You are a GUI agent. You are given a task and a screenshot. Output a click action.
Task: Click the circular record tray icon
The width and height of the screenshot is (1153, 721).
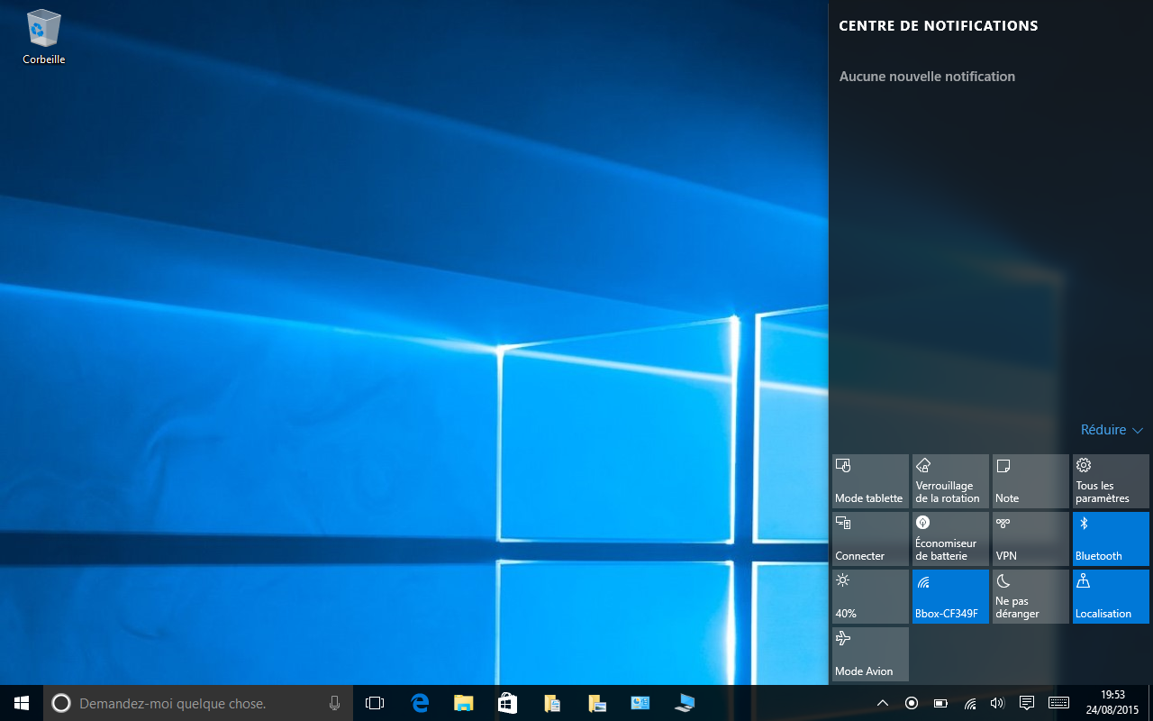[912, 703]
